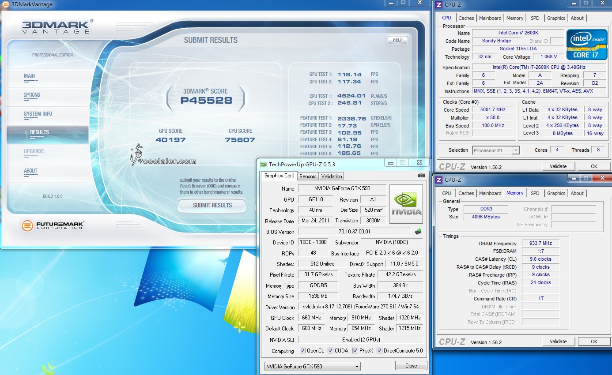Click the 3DMark Vantage logo
Viewport: 612px width, 375px height.
coord(57,26)
